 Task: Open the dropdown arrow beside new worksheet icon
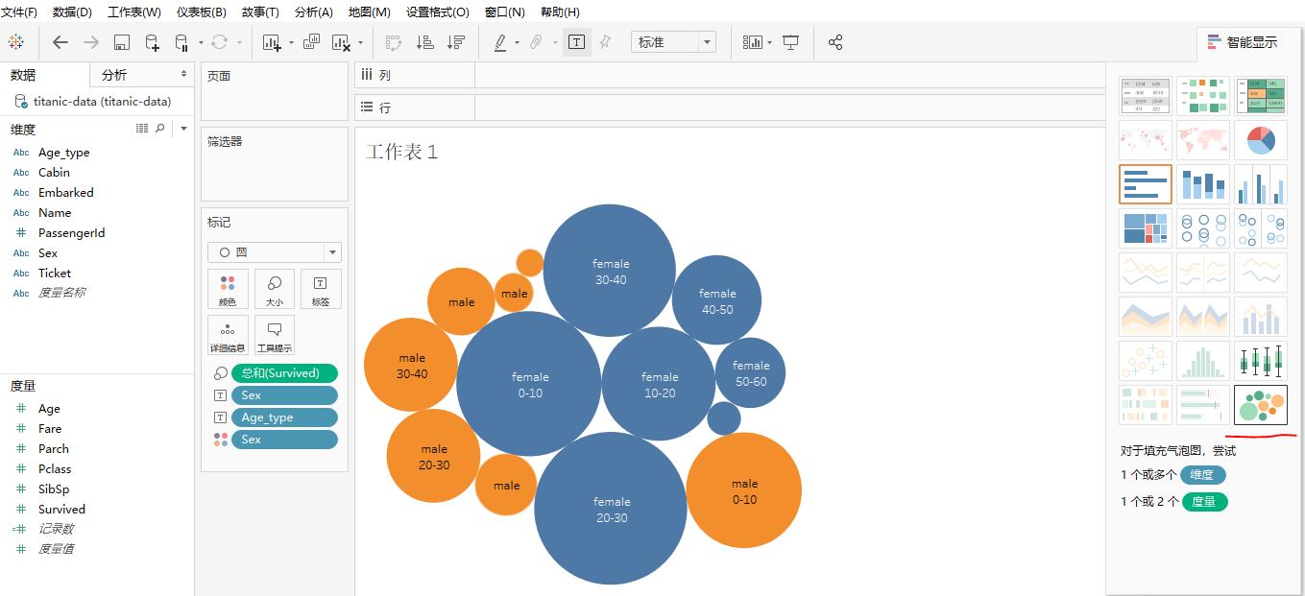(x=290, y=42)
